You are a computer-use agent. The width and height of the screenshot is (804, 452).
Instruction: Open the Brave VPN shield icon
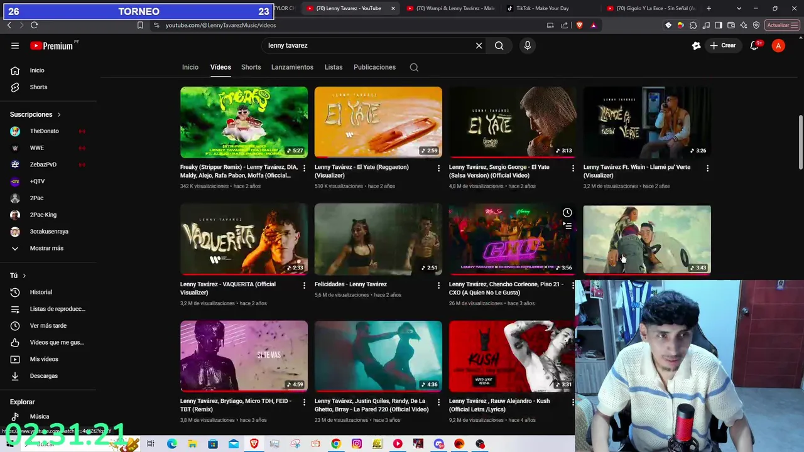[x=756, y=25]
